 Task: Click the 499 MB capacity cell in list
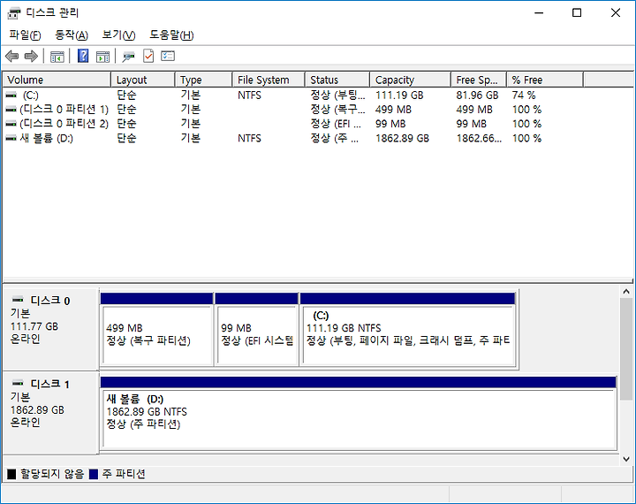[x=393, y=110]
